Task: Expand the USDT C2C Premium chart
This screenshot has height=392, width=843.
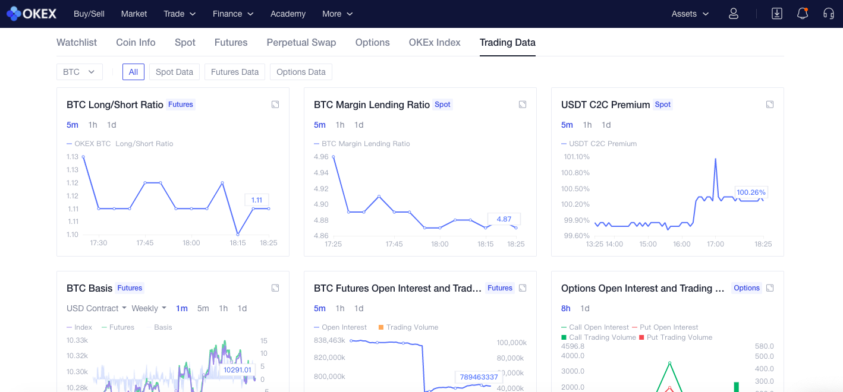Action: click(770, 105)
